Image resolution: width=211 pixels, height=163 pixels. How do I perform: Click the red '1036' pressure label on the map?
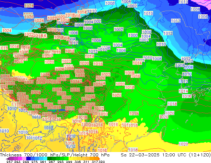(x=90, y=88)
